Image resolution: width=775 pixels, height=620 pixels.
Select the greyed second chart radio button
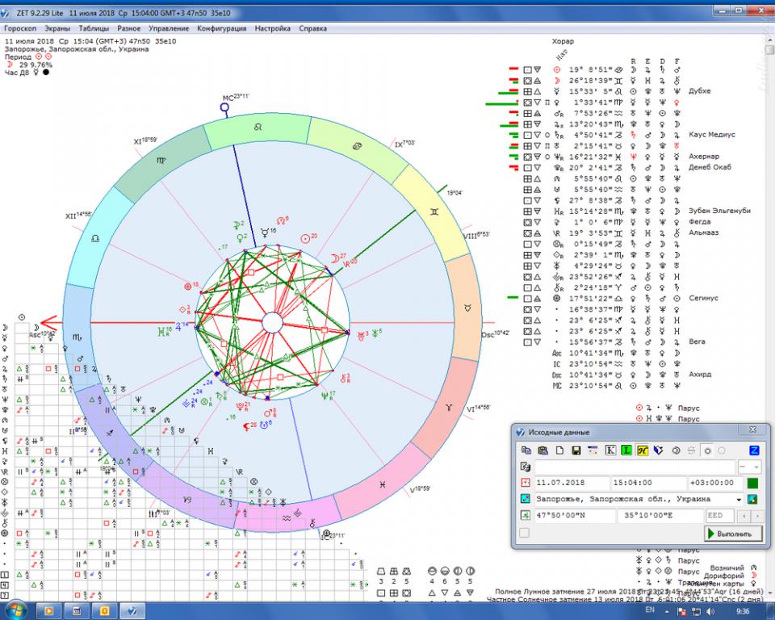point(722,450)
